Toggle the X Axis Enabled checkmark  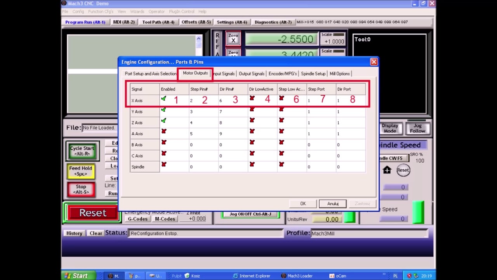click(x=163, y=99)
